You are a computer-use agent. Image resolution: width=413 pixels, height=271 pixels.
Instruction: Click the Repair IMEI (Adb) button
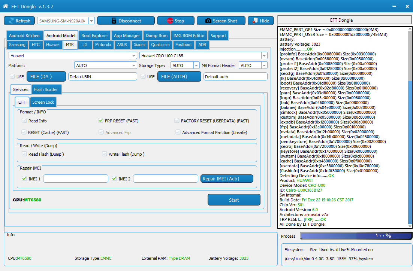coord(227,179)
